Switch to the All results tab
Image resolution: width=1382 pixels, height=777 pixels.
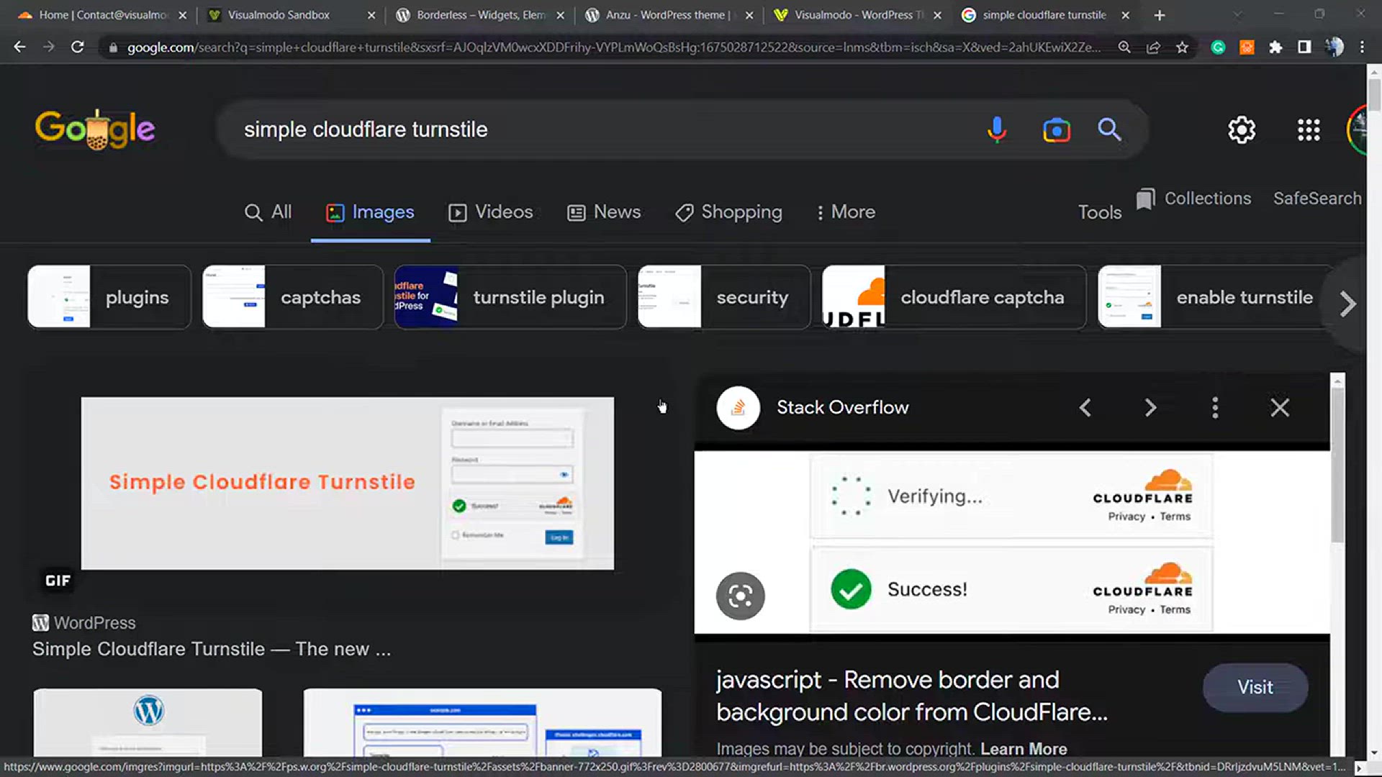(x=268, y=212)
